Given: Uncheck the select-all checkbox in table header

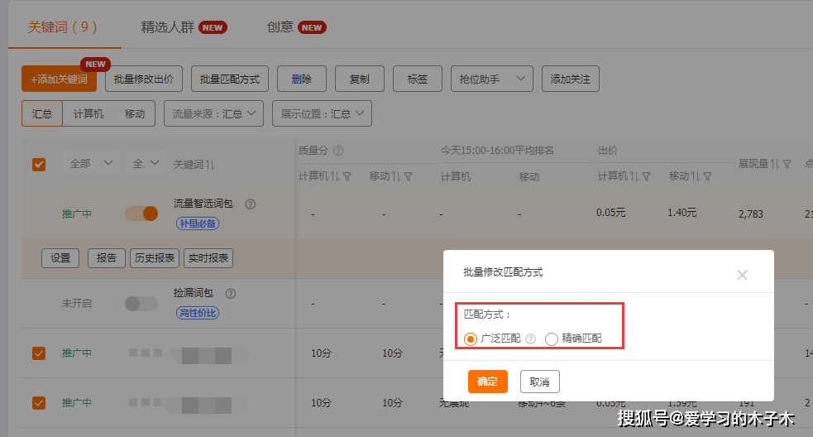Looking at the screenshot, I should click(39, 164).
